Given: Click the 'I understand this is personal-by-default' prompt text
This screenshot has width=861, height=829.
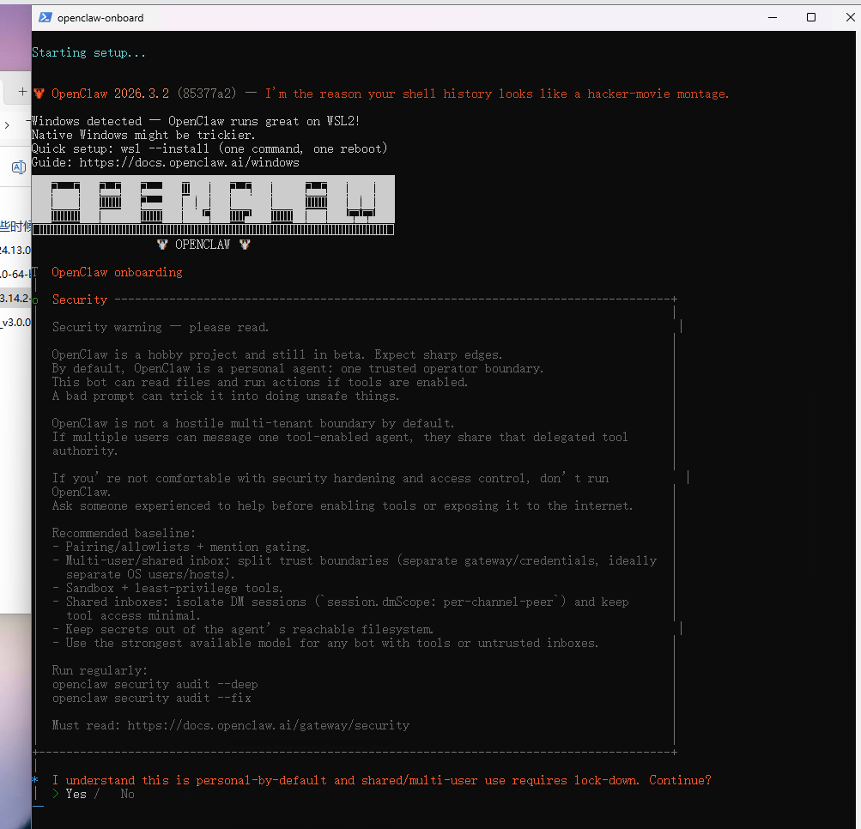Looking at the screenshot, I should (x=382, y=780).
